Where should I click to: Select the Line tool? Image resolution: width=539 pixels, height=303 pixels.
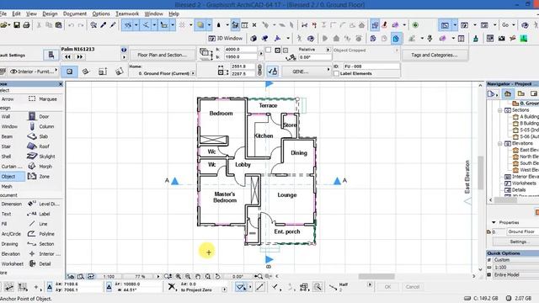(39, 224)
